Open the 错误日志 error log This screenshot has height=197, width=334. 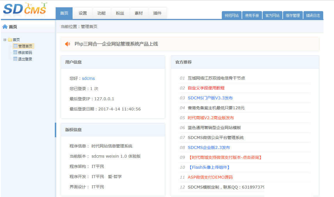tap(313, 15)
